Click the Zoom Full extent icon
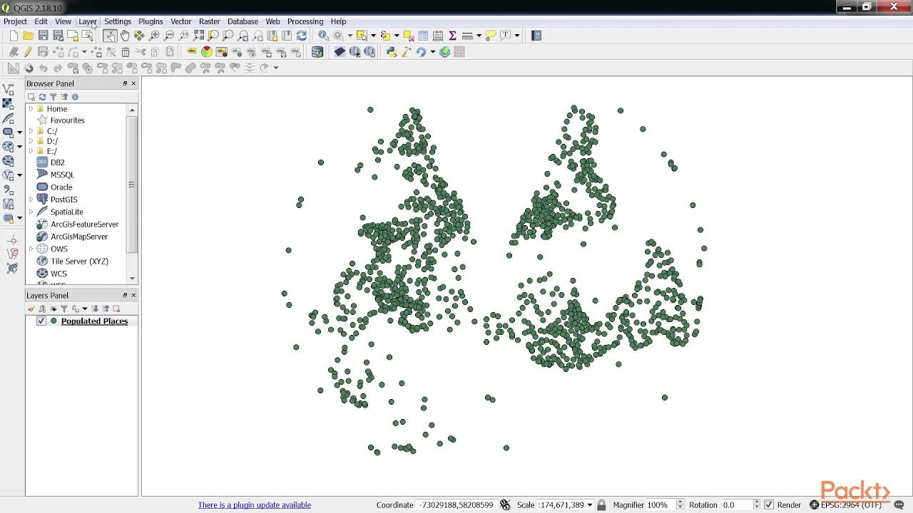This screenshot has width=913, height=513. pos(199,36)
